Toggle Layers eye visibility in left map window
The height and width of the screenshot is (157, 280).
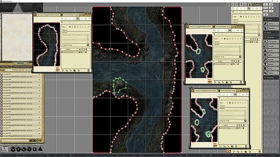(x=80, y=49)
